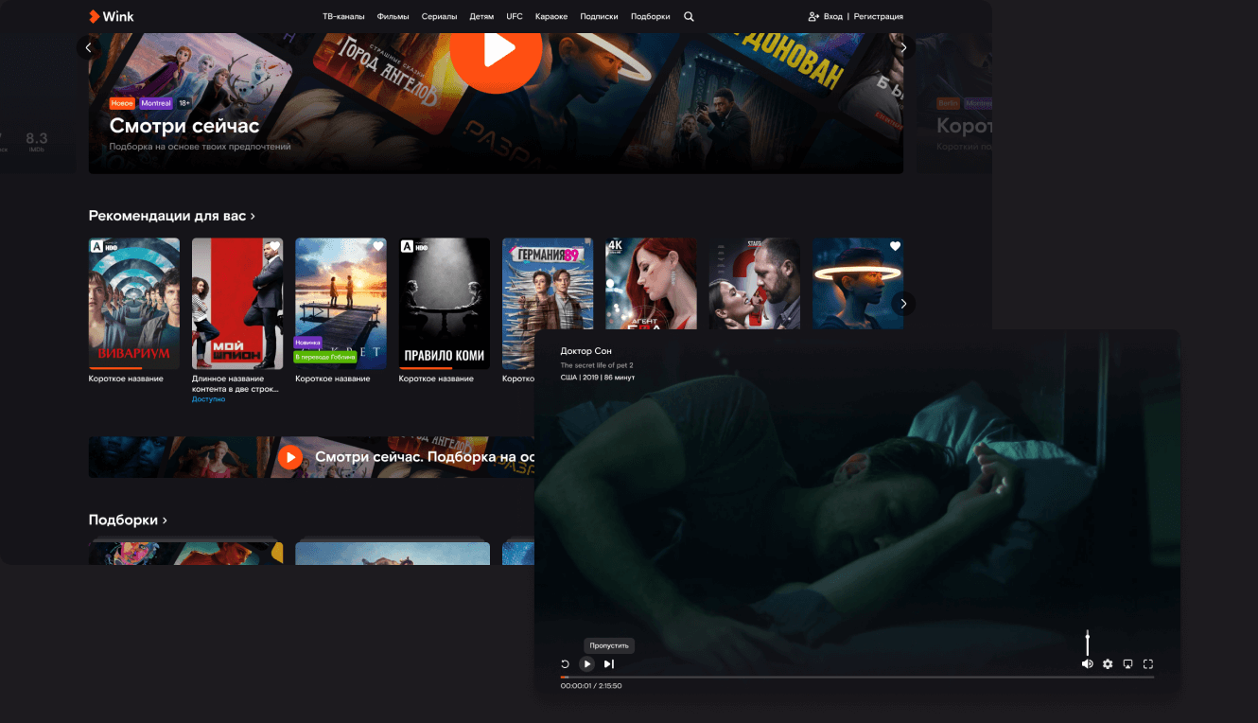Open Детям menu item
Viewport: 1258px width, 723px height.
[x=481, y=16]
